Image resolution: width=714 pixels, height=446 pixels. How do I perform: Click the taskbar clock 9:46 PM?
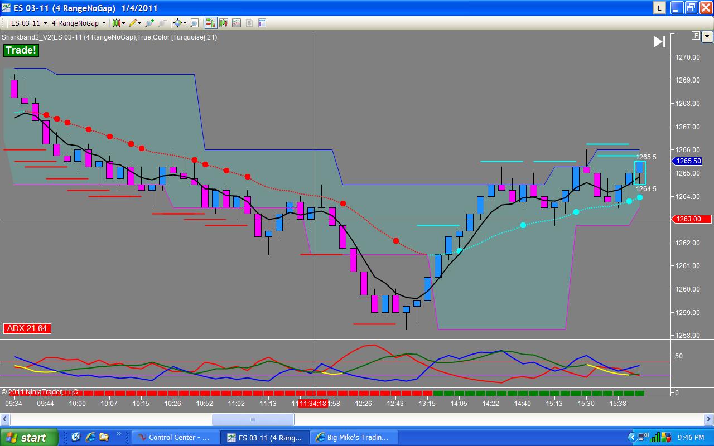coord(691,438)
